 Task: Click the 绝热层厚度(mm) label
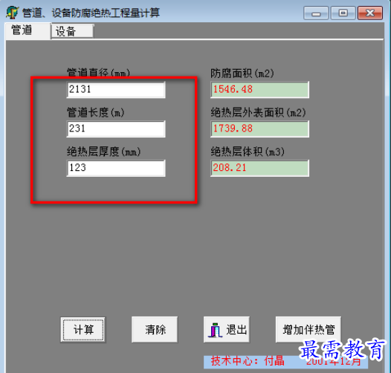[x=104, y=152]
